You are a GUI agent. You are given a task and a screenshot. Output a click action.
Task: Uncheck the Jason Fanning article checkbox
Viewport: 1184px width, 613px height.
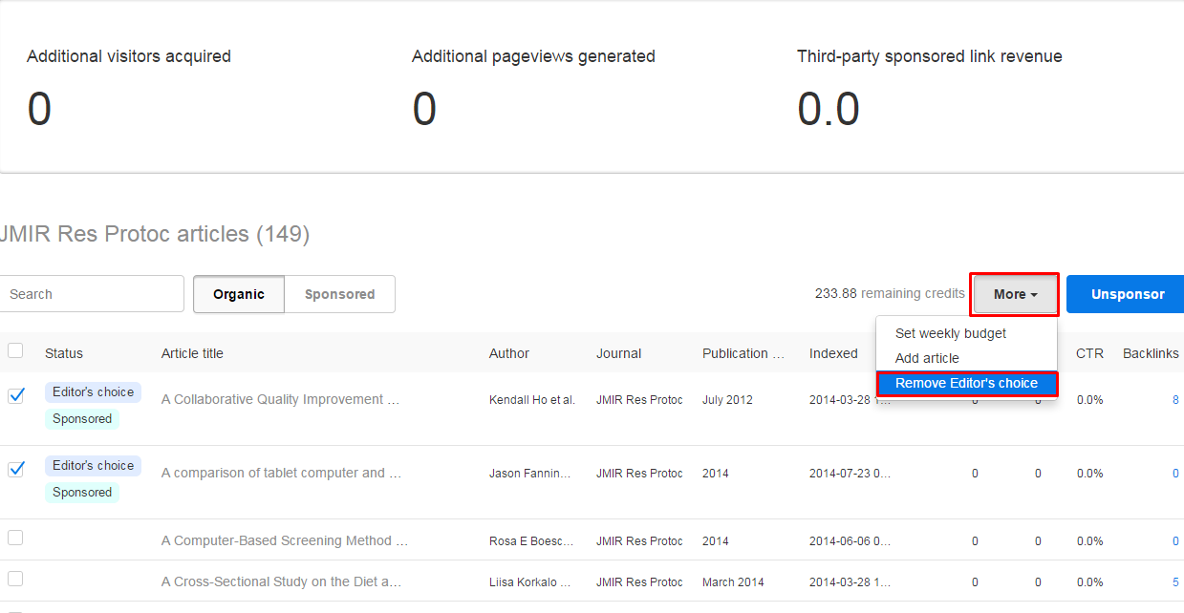tap(16, 469)
